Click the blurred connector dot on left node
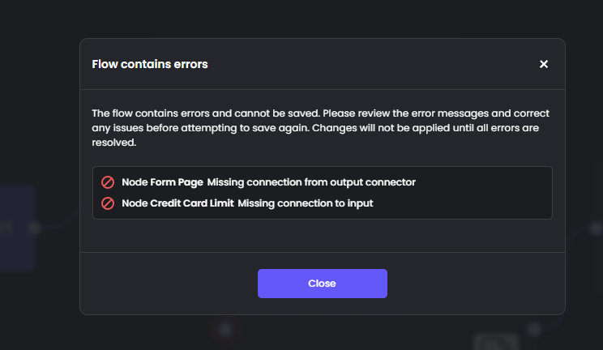The height and width of the screenshot is (350, 603). pyautogui.click(x=35, y=228)
